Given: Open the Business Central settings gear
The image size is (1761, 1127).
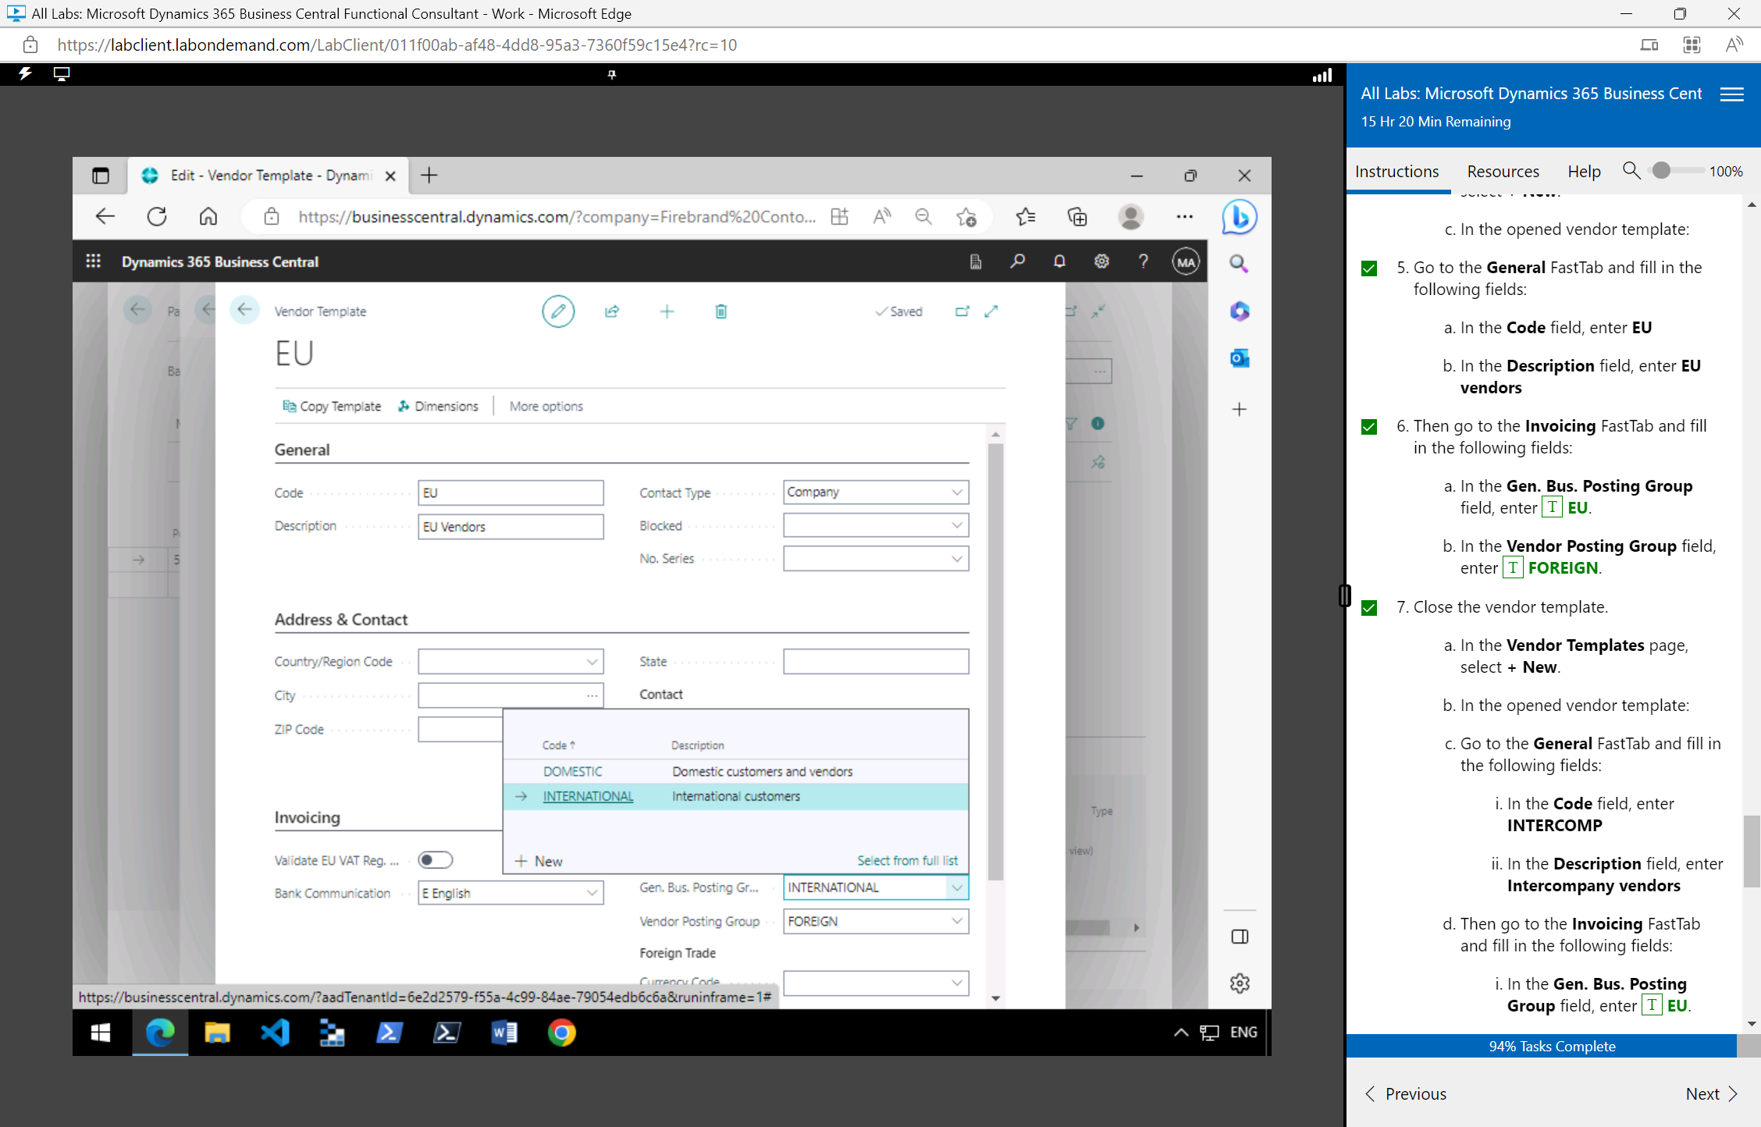Looking at the screenshot, I should coord(1101,261).
